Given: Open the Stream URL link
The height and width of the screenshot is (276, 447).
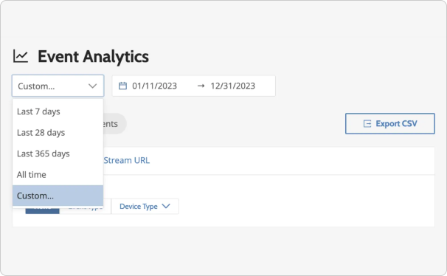Looking at the screenshot, I should [x=127, y=161].
